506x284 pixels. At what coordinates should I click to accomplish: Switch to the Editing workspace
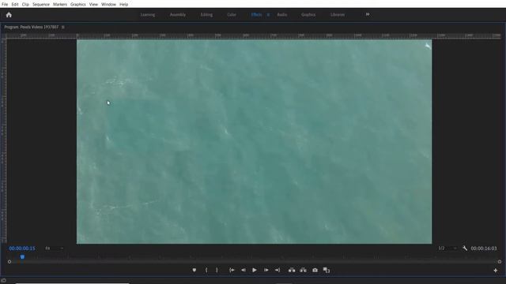pyautogui.click(x=206, y=15)
